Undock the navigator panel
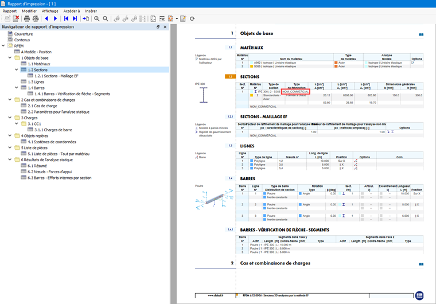 coord(158,27)
